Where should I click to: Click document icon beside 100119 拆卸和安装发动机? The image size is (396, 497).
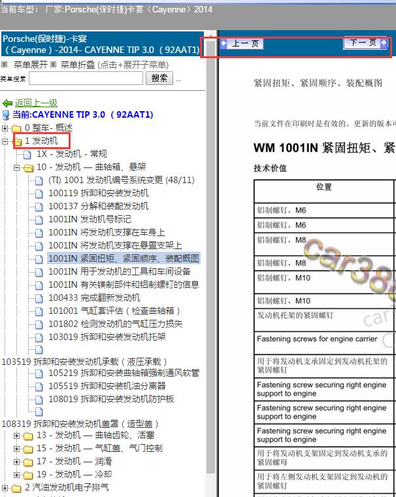pos(39,194)
